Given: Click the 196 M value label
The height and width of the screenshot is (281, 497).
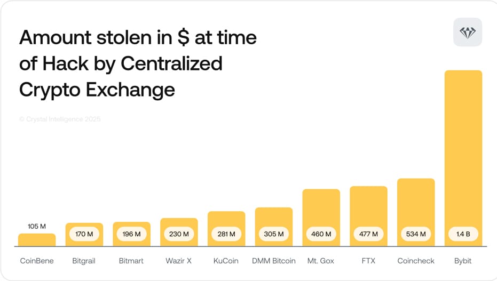Looking at the screenshot, I should [x=131, y=234].
